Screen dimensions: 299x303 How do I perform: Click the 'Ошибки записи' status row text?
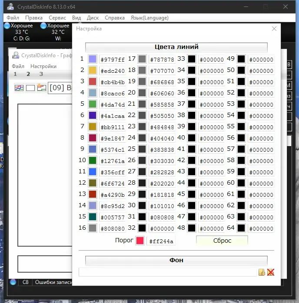point(53,282)
